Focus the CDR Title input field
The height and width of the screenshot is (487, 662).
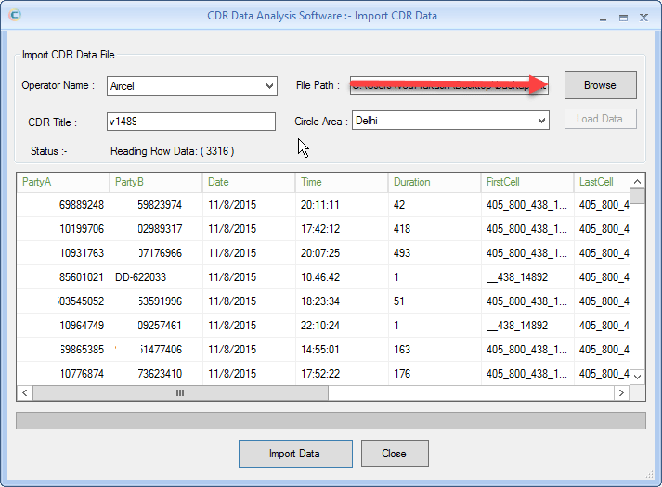(191, 122)
